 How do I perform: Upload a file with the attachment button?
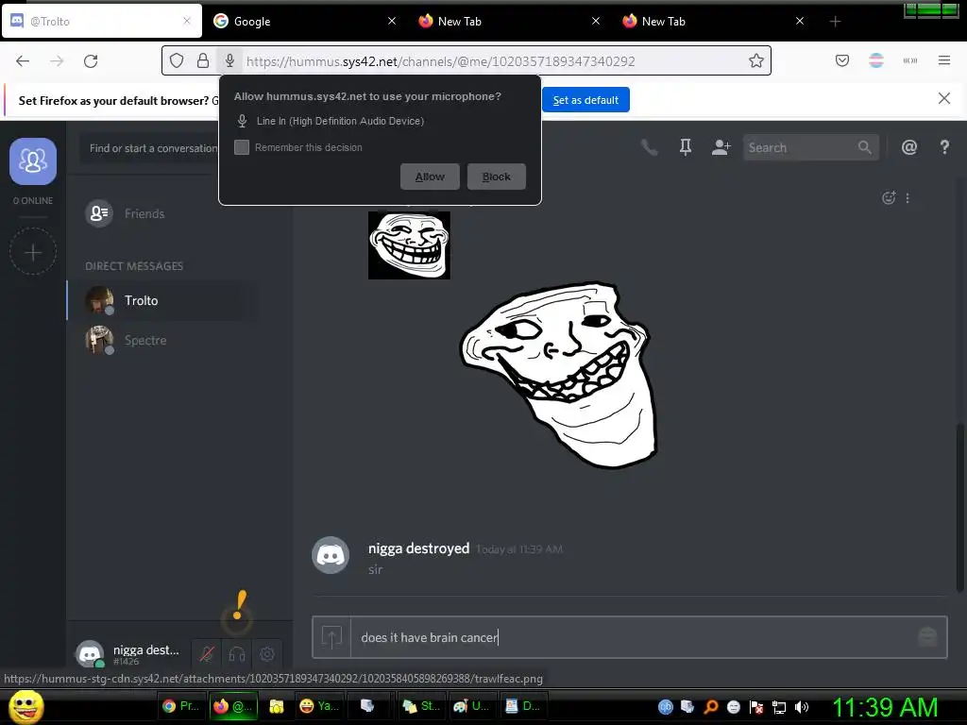pos(331,637)
